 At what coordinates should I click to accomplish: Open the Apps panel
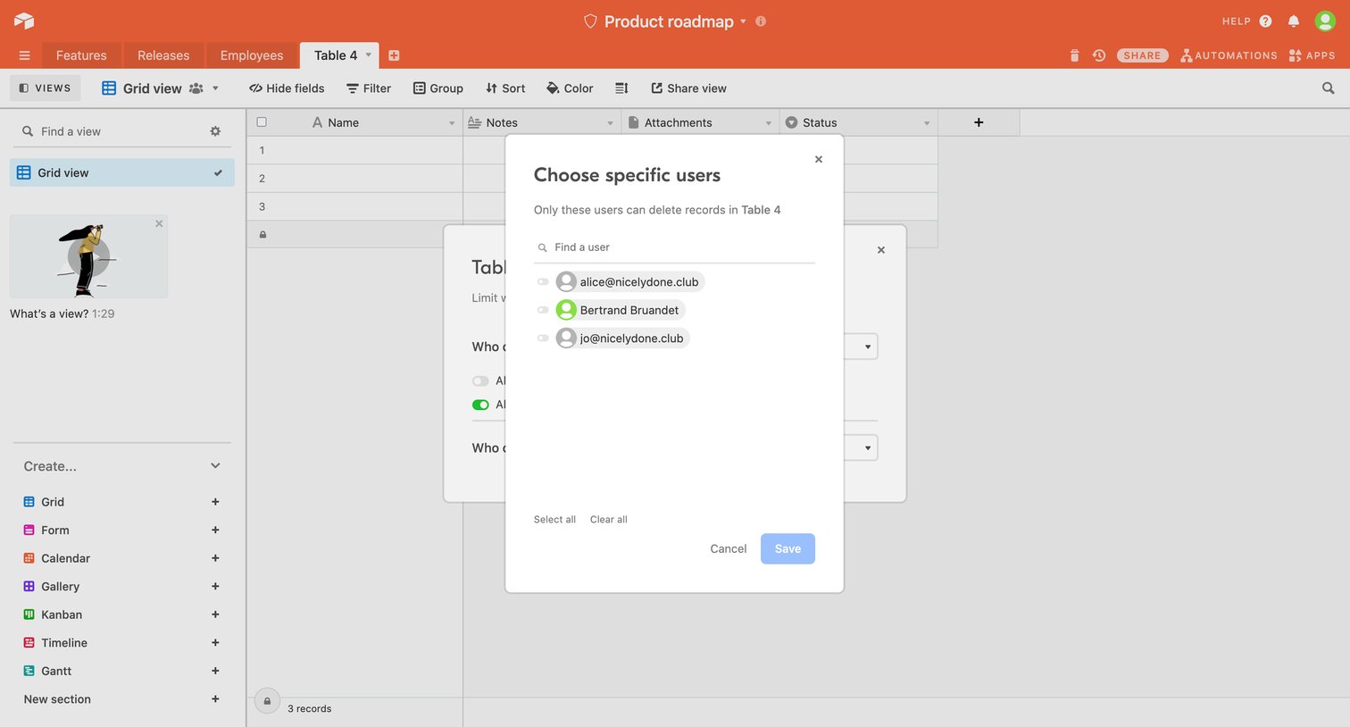tap(1312, 55)
